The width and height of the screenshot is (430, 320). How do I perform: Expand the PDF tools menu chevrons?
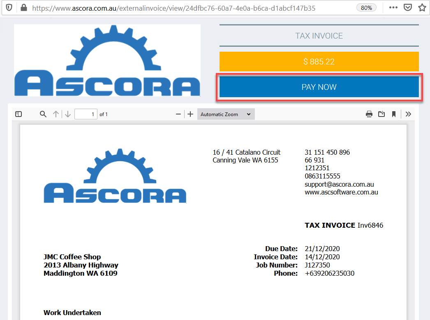click(x=408, y=114)
